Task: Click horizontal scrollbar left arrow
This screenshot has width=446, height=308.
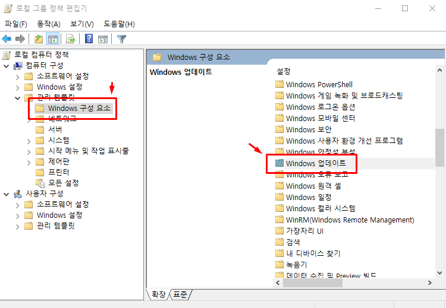Action: 278,282
